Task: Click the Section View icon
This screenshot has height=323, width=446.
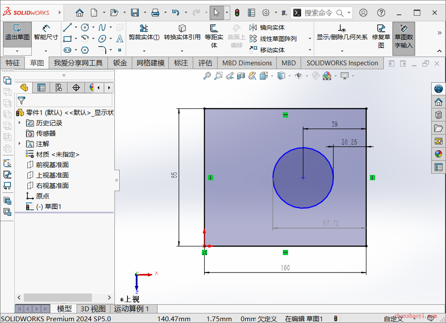Action: [x=241, y=76]
